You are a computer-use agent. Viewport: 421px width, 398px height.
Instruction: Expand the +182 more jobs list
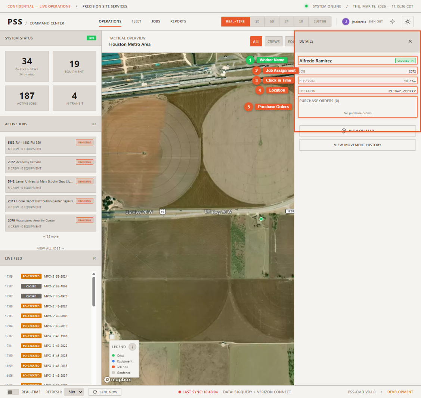click(x=50, y=236)
